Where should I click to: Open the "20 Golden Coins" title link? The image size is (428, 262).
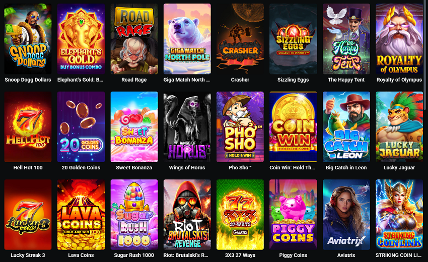[x=81, y=167]
